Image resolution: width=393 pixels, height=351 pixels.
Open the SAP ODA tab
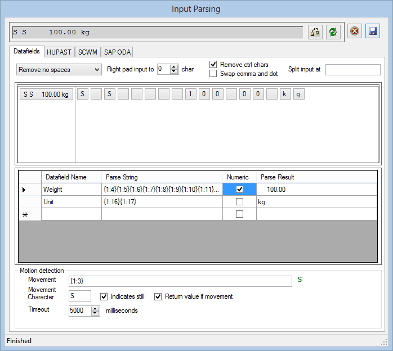[x=117, y=52]
